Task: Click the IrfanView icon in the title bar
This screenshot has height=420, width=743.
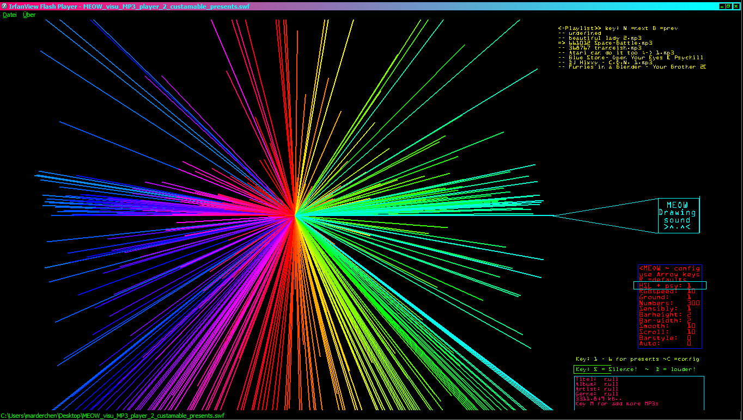Action: point(4,6)
